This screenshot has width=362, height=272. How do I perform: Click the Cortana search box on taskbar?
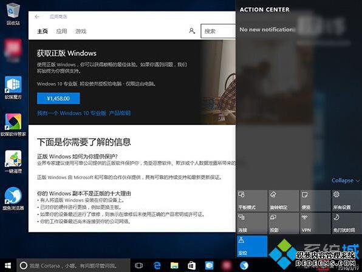click(73, 265)
